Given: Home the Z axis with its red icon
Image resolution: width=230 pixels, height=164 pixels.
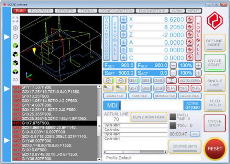Looking at the screenshot, I should tap(190, 35).
